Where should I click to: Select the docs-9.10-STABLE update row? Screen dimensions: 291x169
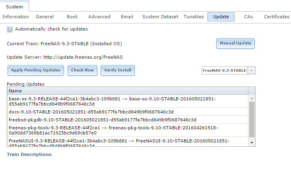point(128,112)
